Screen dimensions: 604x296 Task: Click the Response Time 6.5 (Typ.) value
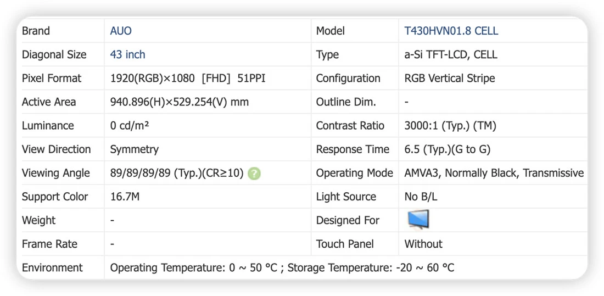coord(447,149)
